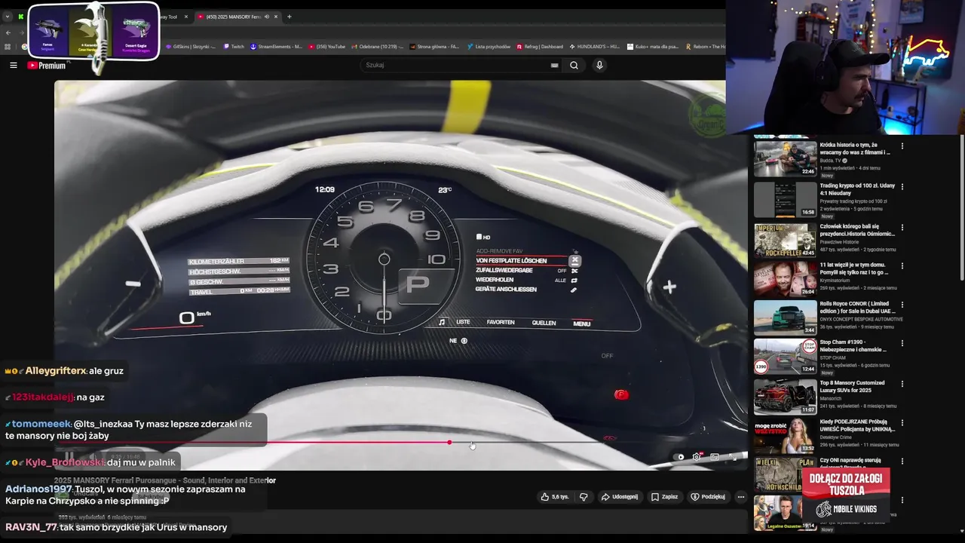The width and height of the screenshot is (965, 543).
Task: Click the Kryminatorium channel name
Action: [834, 280]
